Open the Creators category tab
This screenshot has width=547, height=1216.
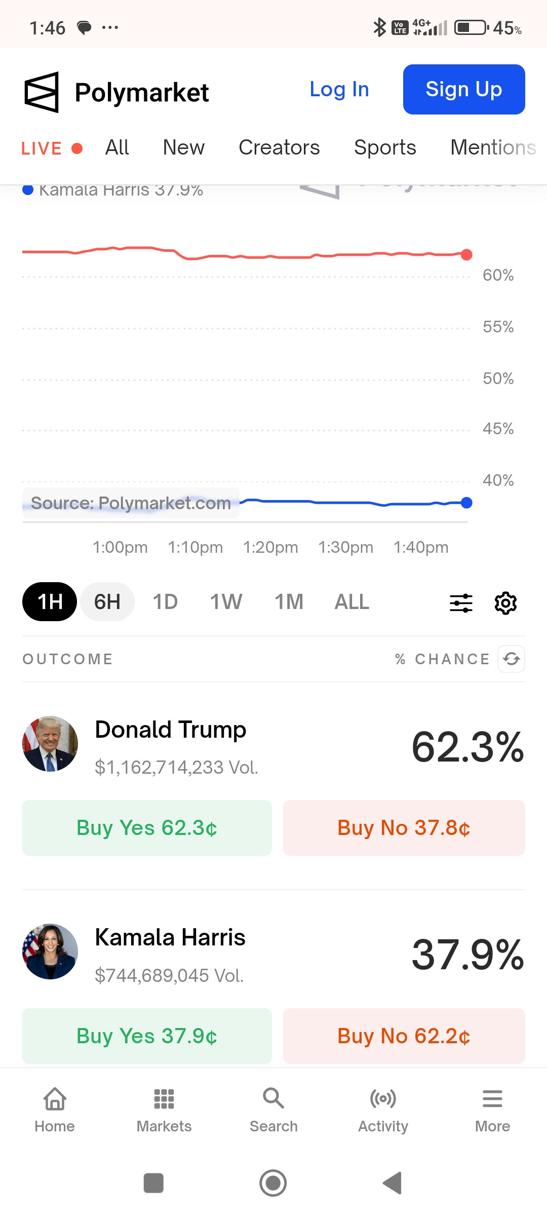279,147
